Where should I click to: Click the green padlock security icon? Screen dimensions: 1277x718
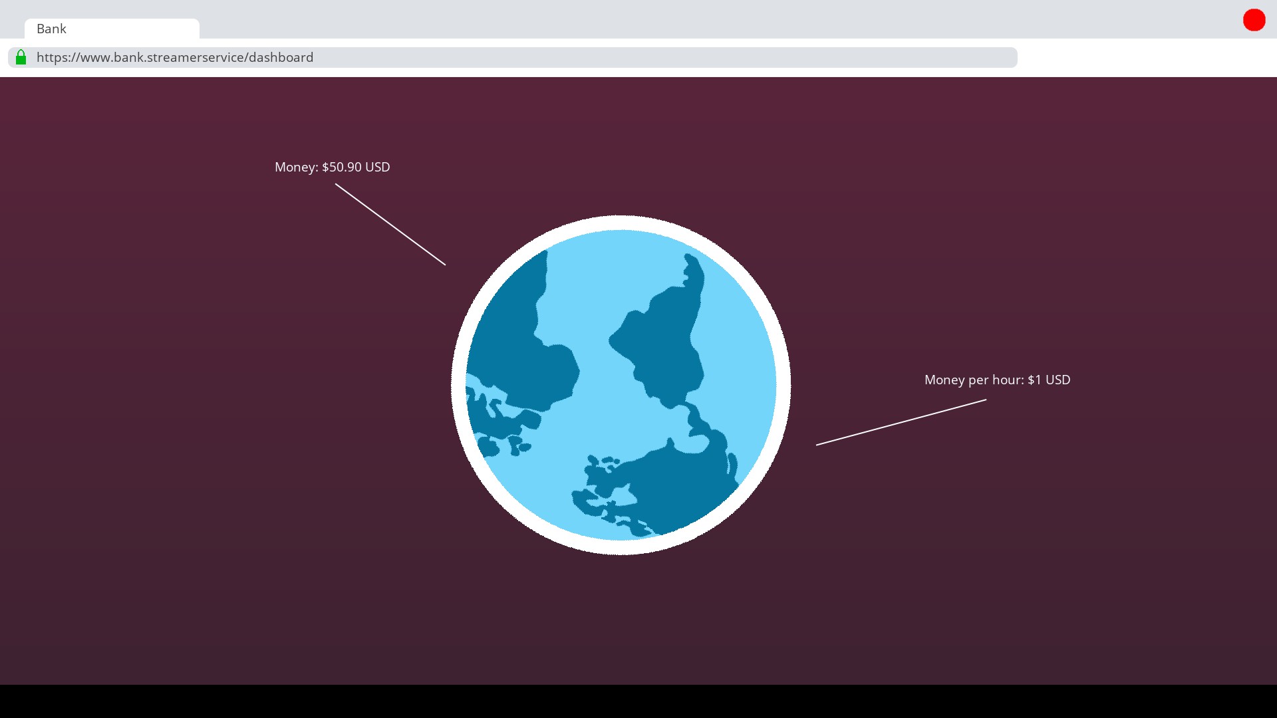coord(21,57)
